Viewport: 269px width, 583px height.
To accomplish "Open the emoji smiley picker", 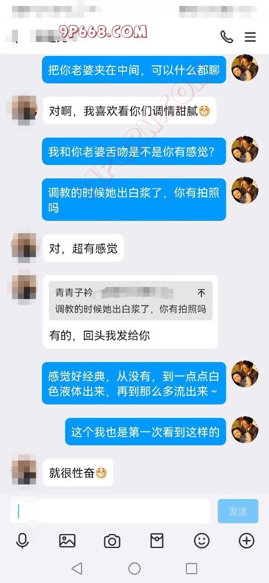I will 201,540.
